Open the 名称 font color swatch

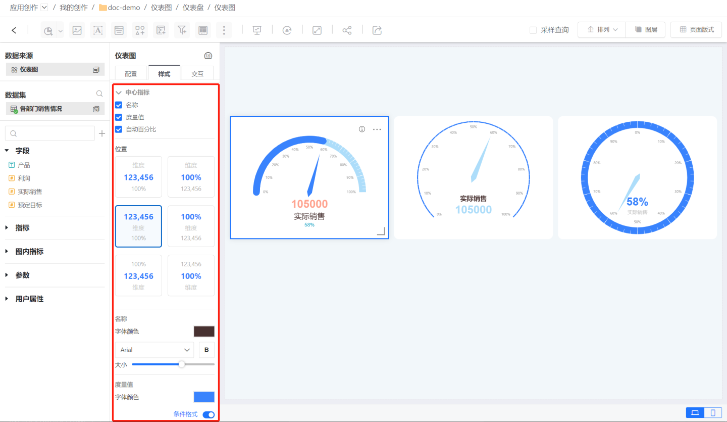204,332
